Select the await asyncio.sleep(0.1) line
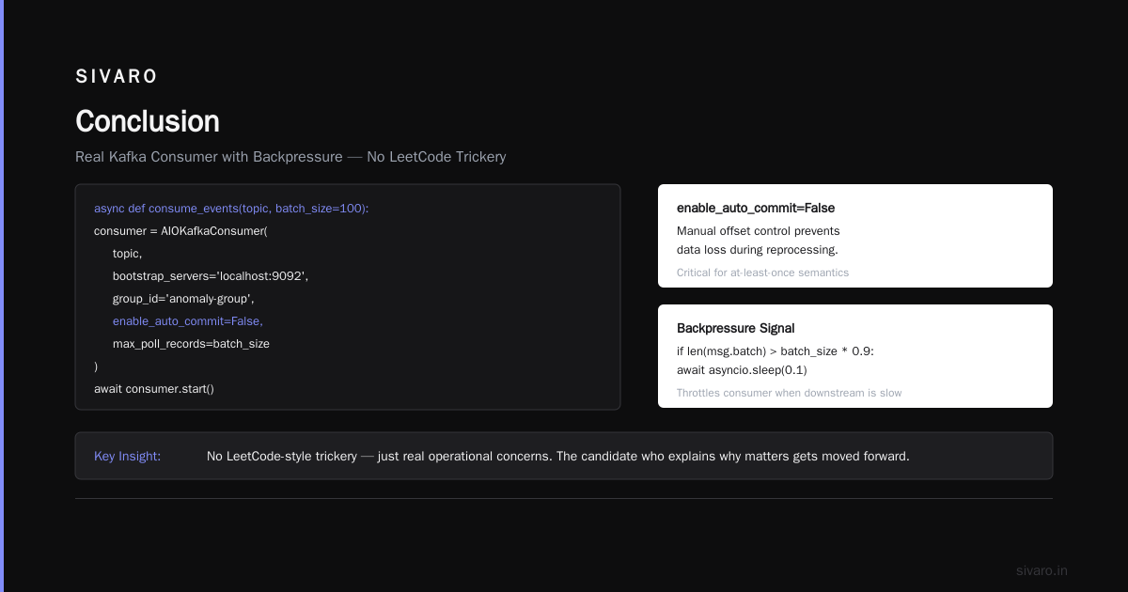Viewport: 1128px width, 592px height. (742, 369)
